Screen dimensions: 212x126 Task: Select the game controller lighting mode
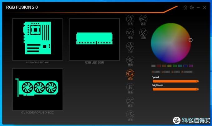click(143, 19)
